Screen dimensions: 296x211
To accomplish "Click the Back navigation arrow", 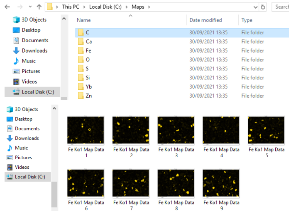I will pos(8,7).
